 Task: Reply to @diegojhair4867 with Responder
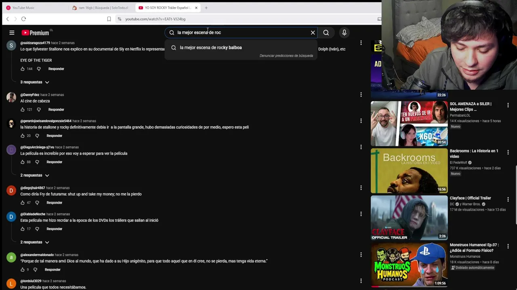coord(54,203)
